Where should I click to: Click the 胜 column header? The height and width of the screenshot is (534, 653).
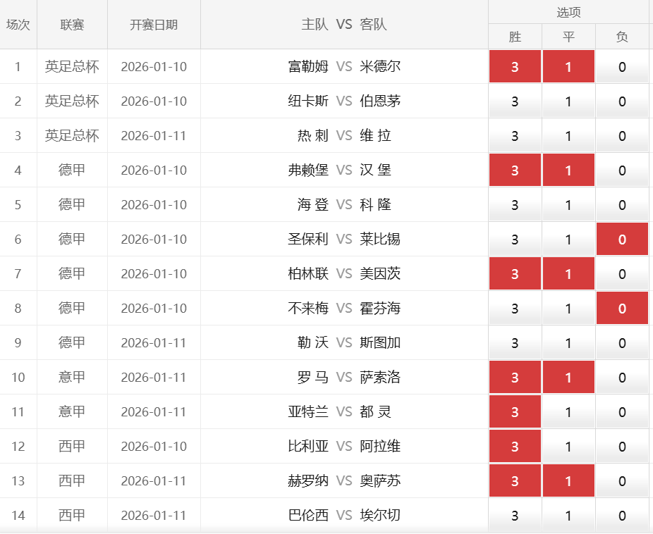[x=515, y=36]
